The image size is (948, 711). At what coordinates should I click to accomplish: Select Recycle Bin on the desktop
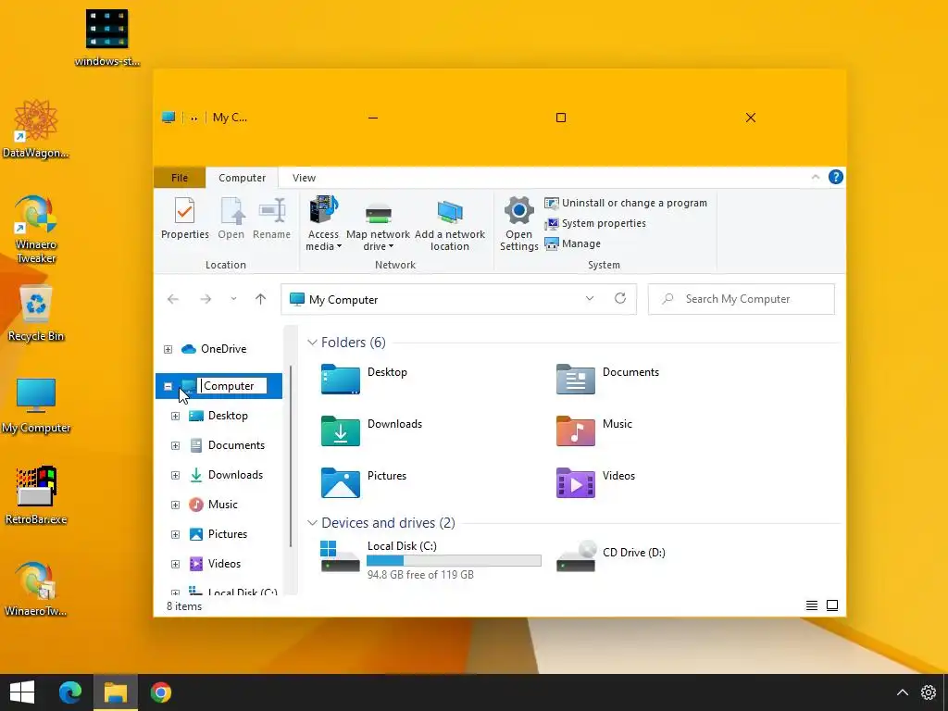tap(36, 313)
